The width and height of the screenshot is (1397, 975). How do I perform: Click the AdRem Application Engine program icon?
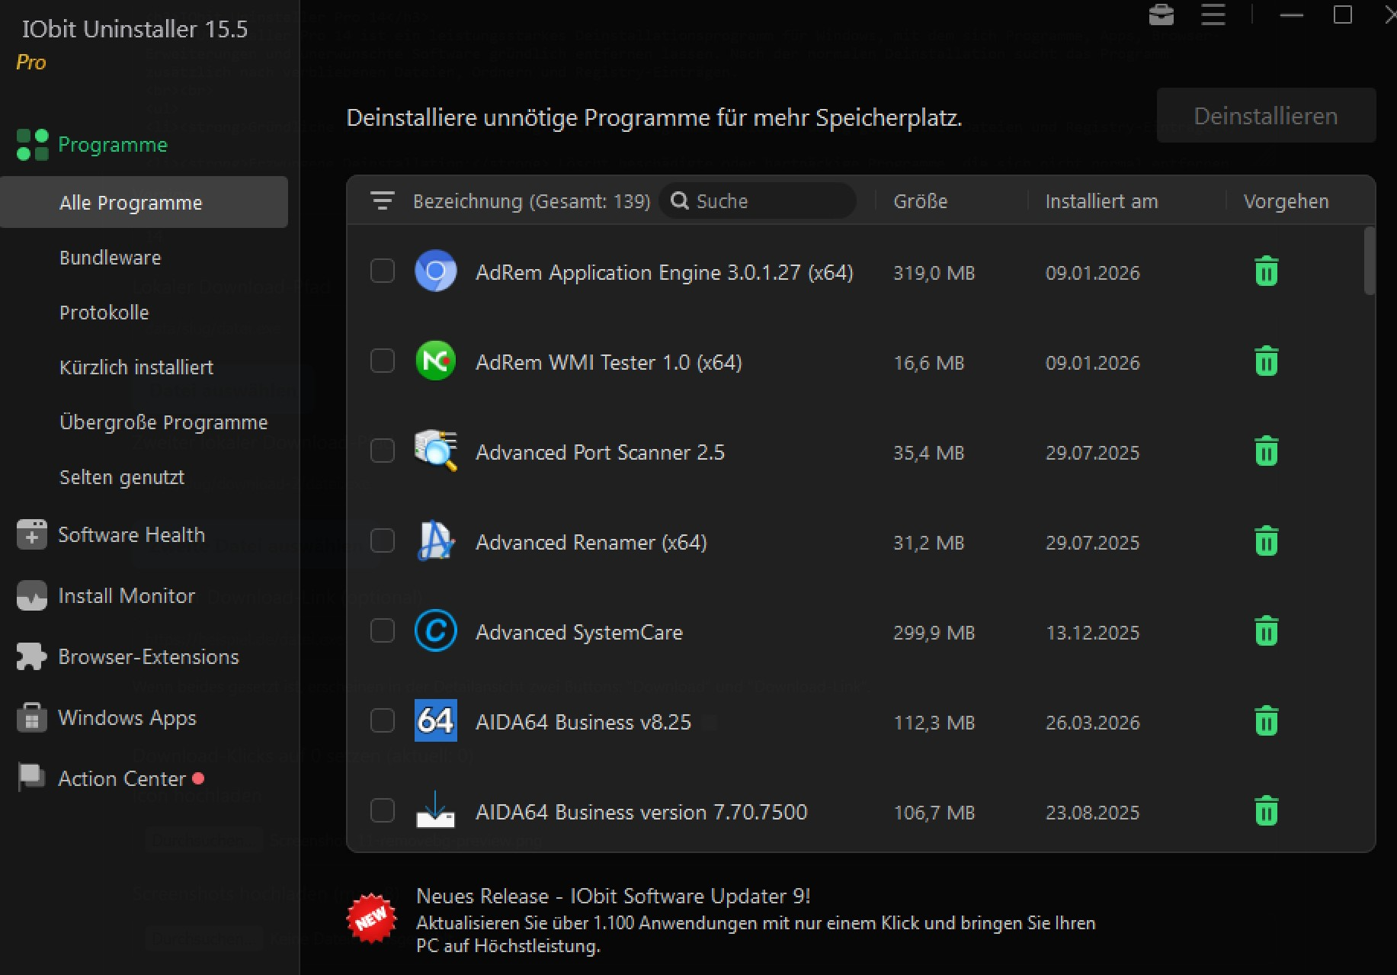tap(435, 271)
